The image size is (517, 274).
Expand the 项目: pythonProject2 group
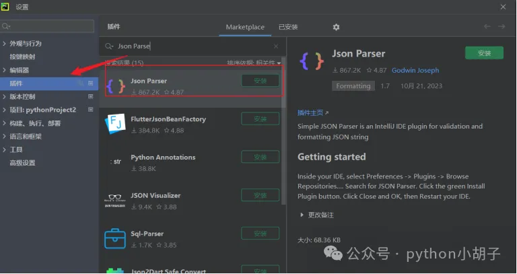pos(4,110)
